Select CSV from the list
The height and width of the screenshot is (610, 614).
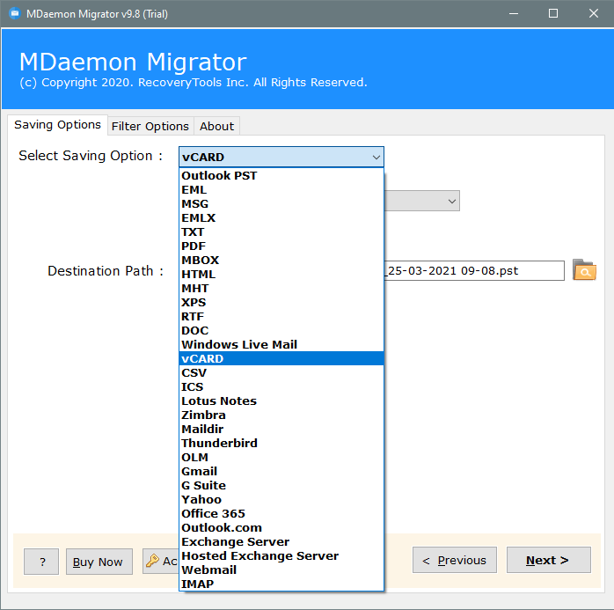point(281,372)
